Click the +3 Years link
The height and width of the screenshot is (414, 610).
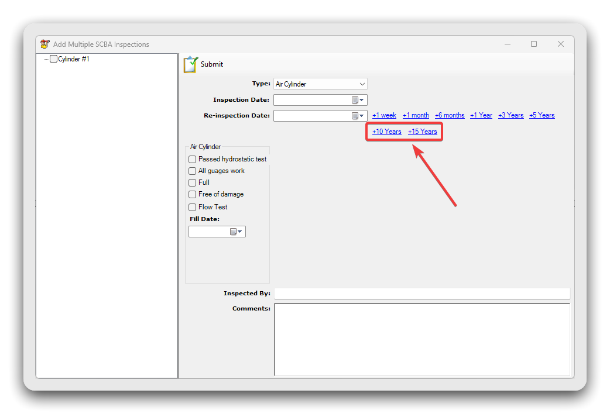click(x=510, y=115)
